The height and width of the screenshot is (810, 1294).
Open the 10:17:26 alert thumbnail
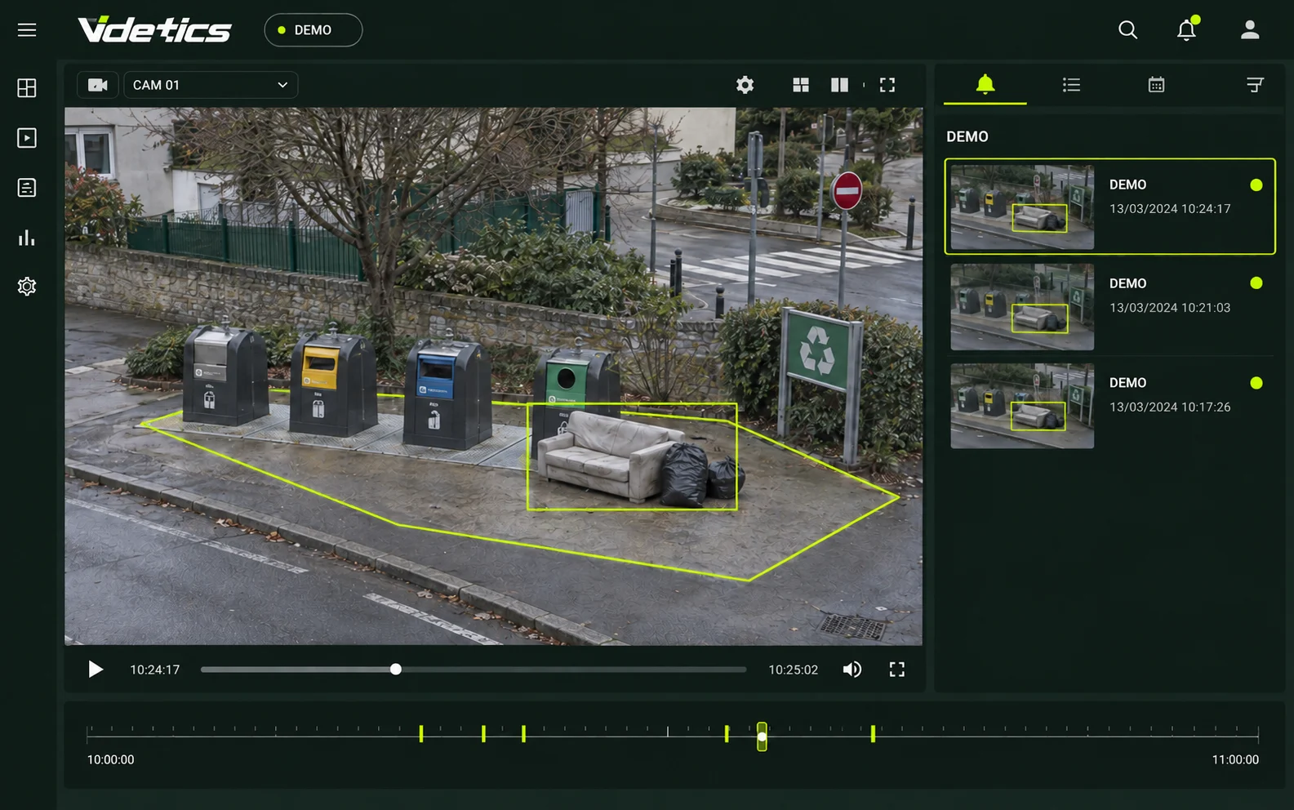coord(1022,406)
